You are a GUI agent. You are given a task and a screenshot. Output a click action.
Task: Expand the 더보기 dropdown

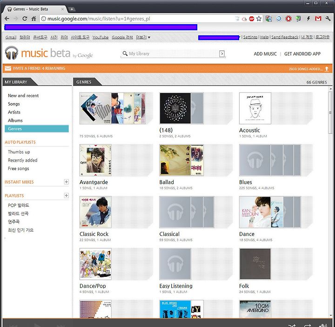tap(143, 37)
